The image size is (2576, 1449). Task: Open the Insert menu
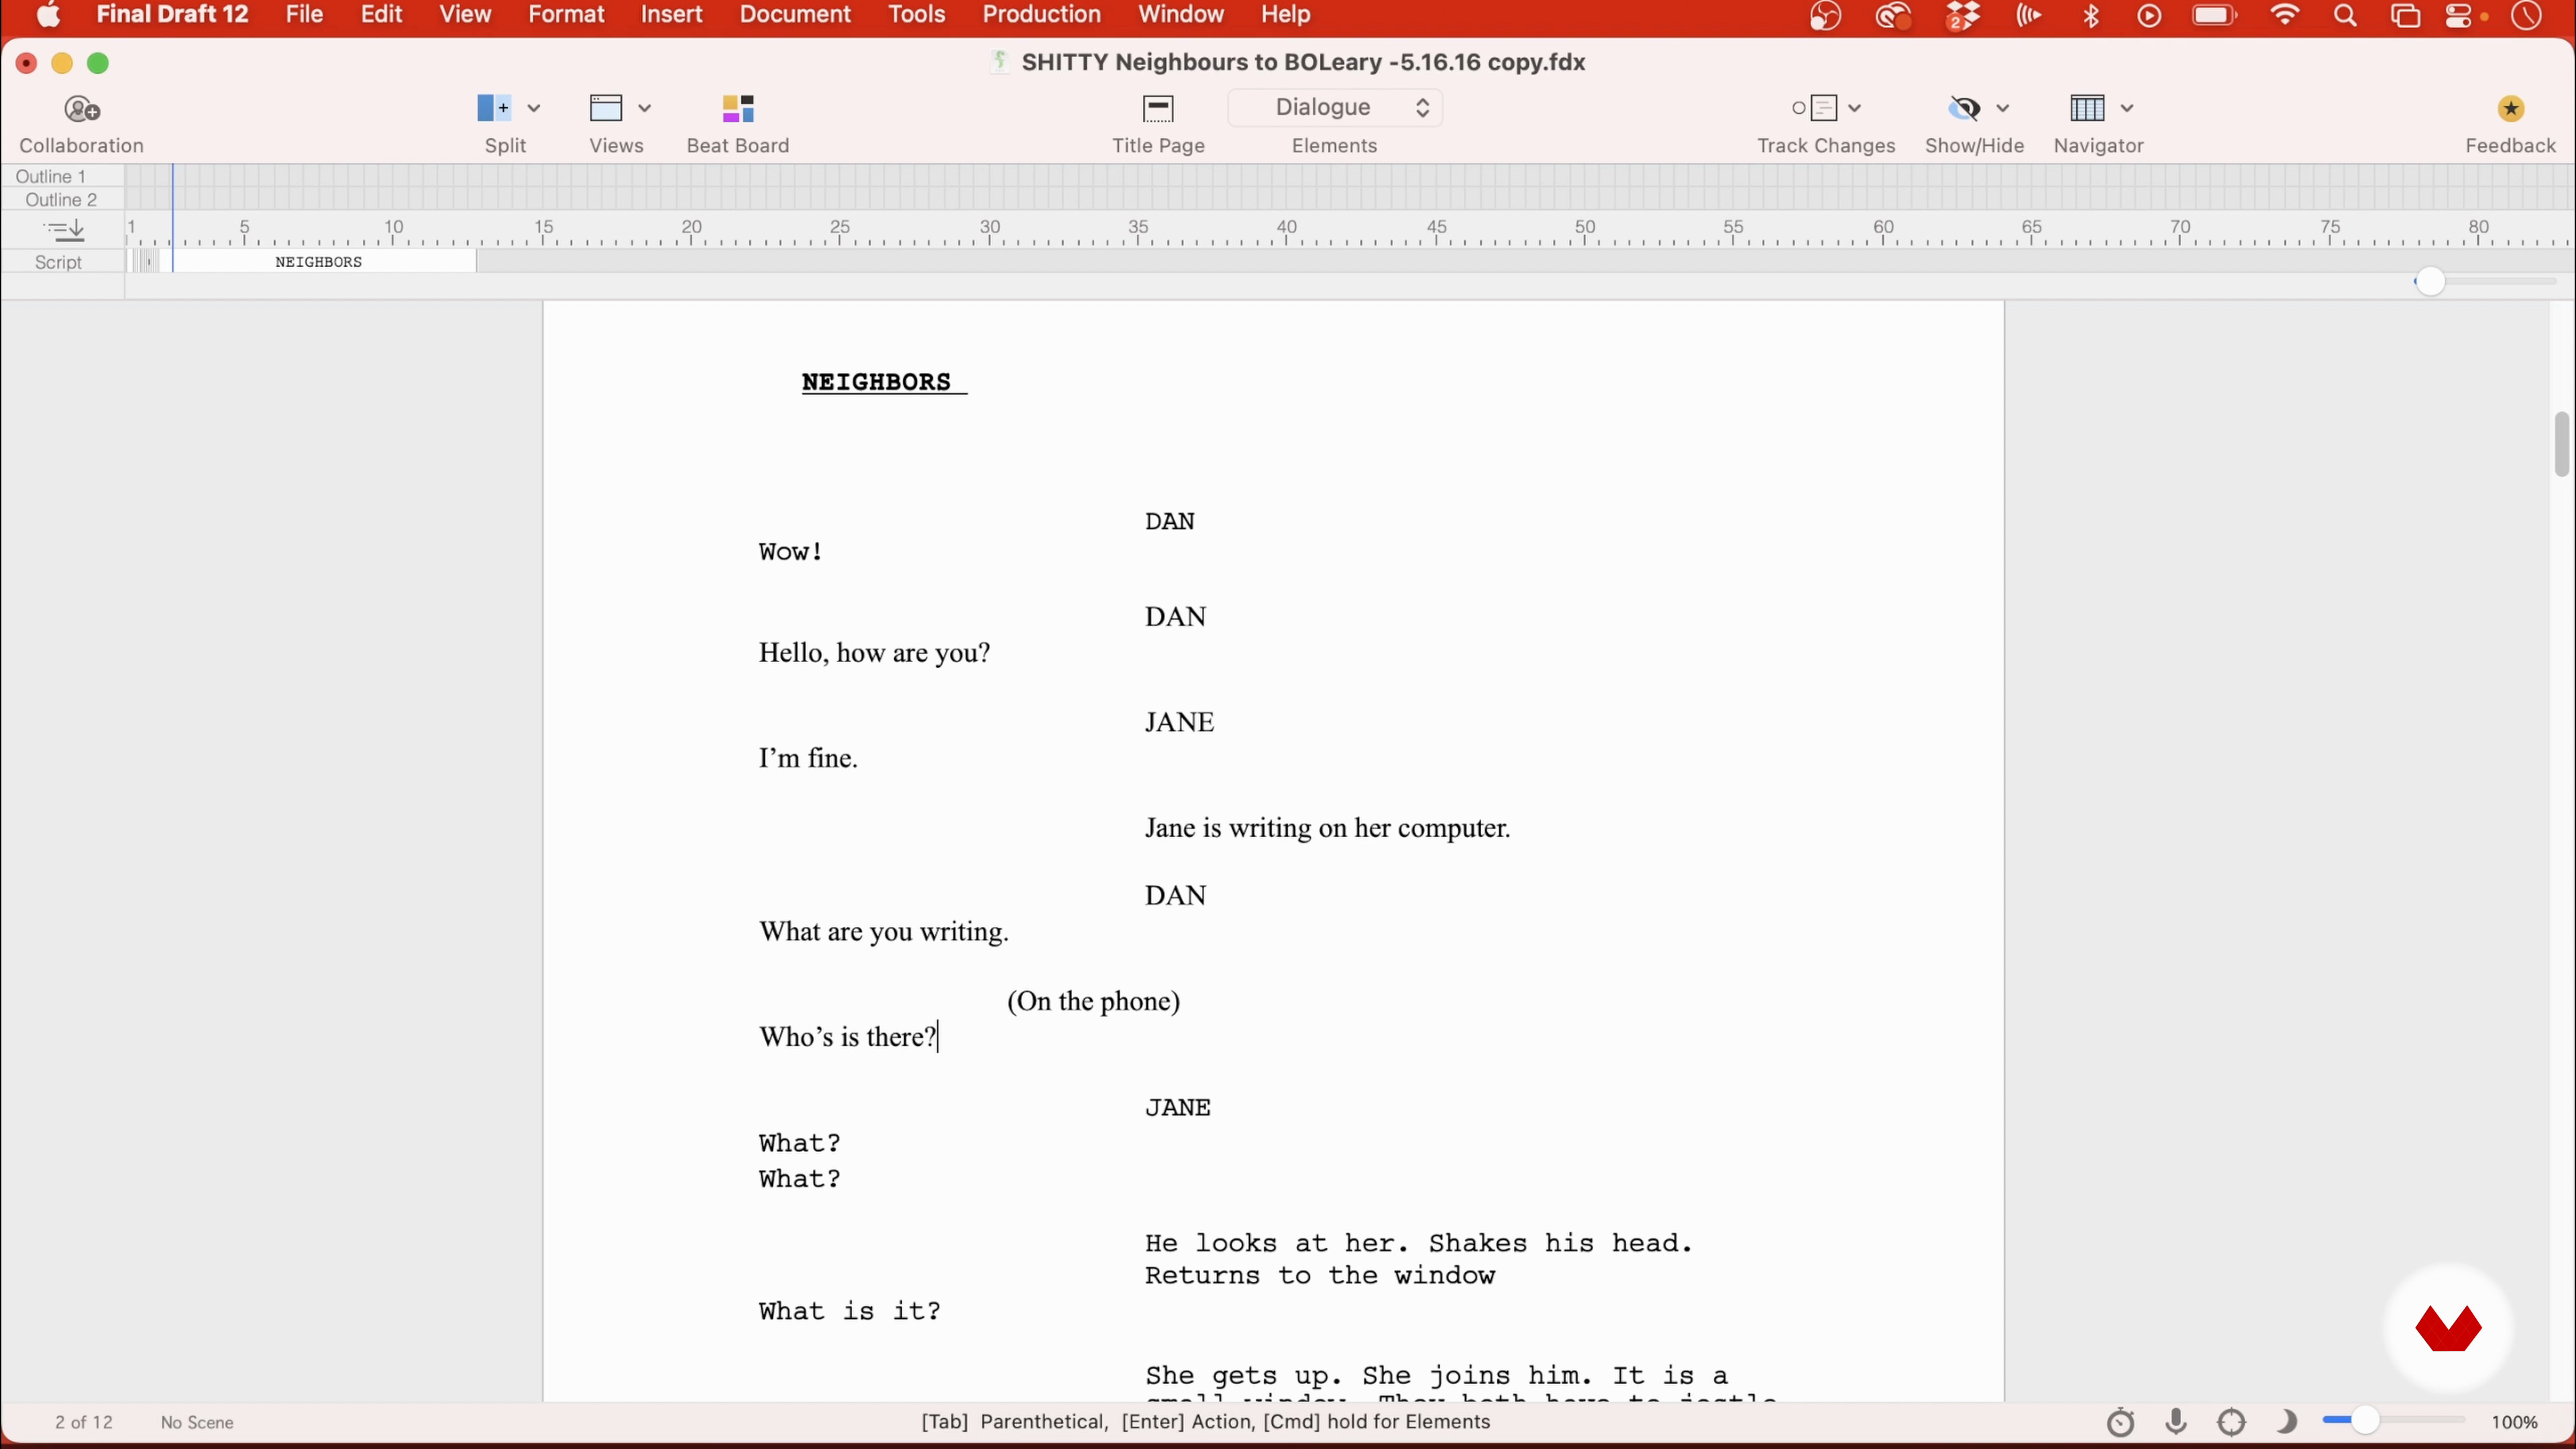[x=672, y=15]
